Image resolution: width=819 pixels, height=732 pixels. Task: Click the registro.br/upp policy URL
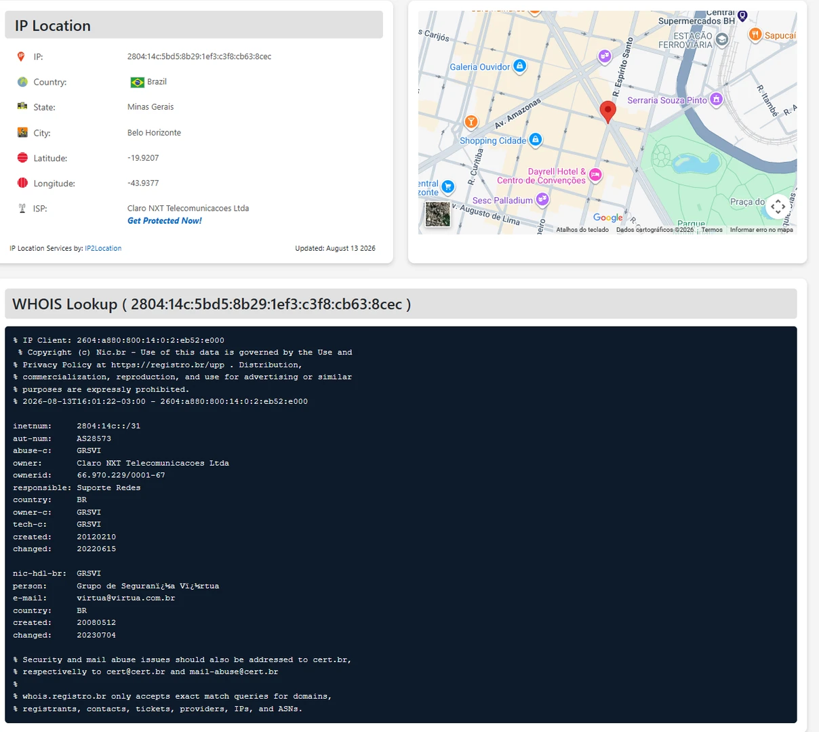coord(167,365)
